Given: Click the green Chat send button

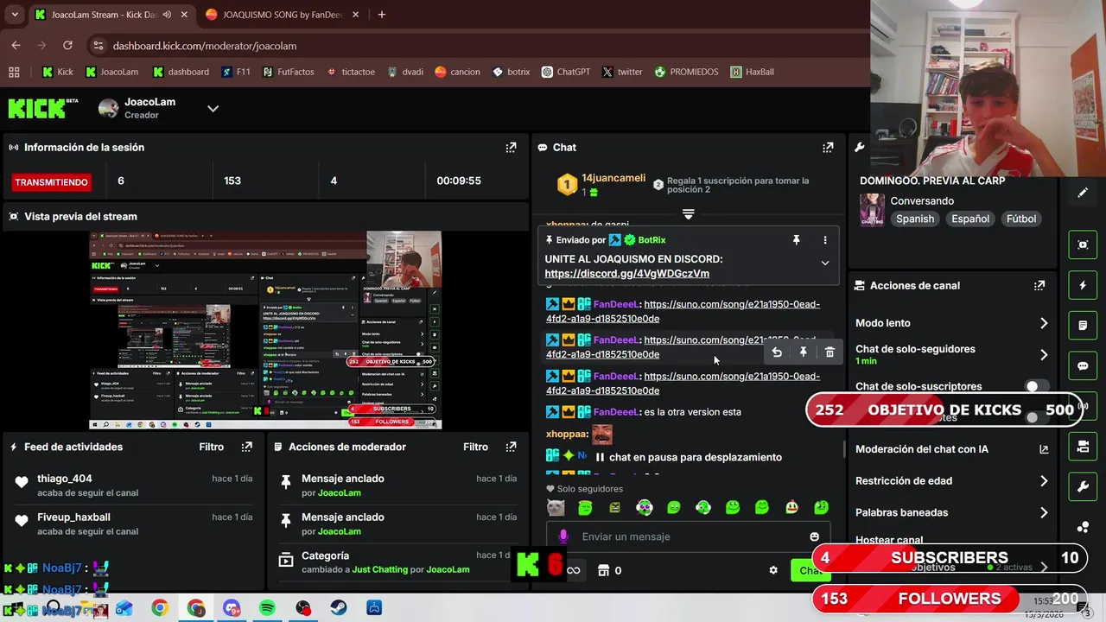Looking at the screenshot, I should 810,570.
